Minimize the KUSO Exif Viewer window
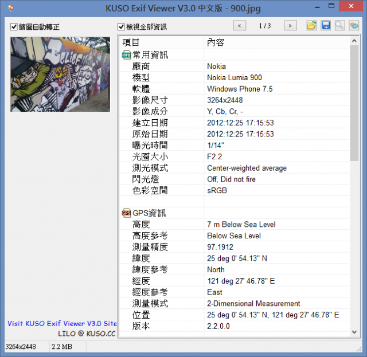Screen dimensions: 367x357 pyautogui.click(x=317, y=6)
